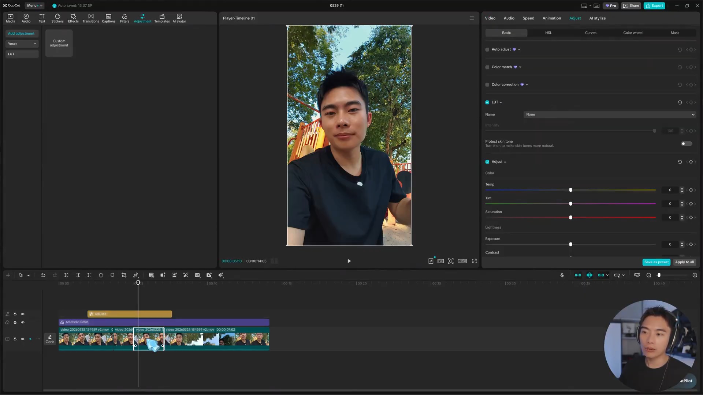The height and width of the screenshot is (395, 703).
Task: Open the player panel hamburger menu
Action: 472,18
